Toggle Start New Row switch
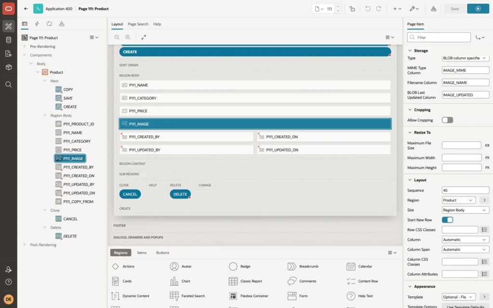The height and width of the screenshot is (308, 493). pyautogui.click(x=447, y=219)
